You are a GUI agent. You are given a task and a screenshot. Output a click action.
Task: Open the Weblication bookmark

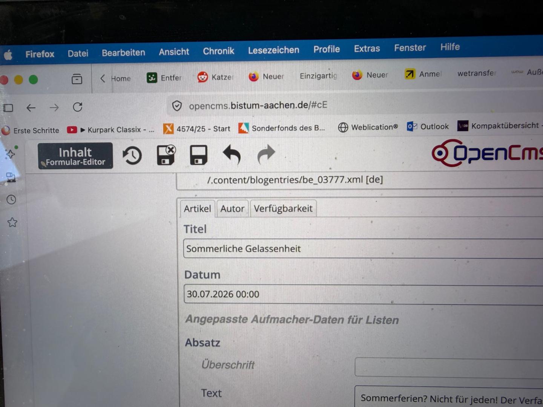[368, 127]
